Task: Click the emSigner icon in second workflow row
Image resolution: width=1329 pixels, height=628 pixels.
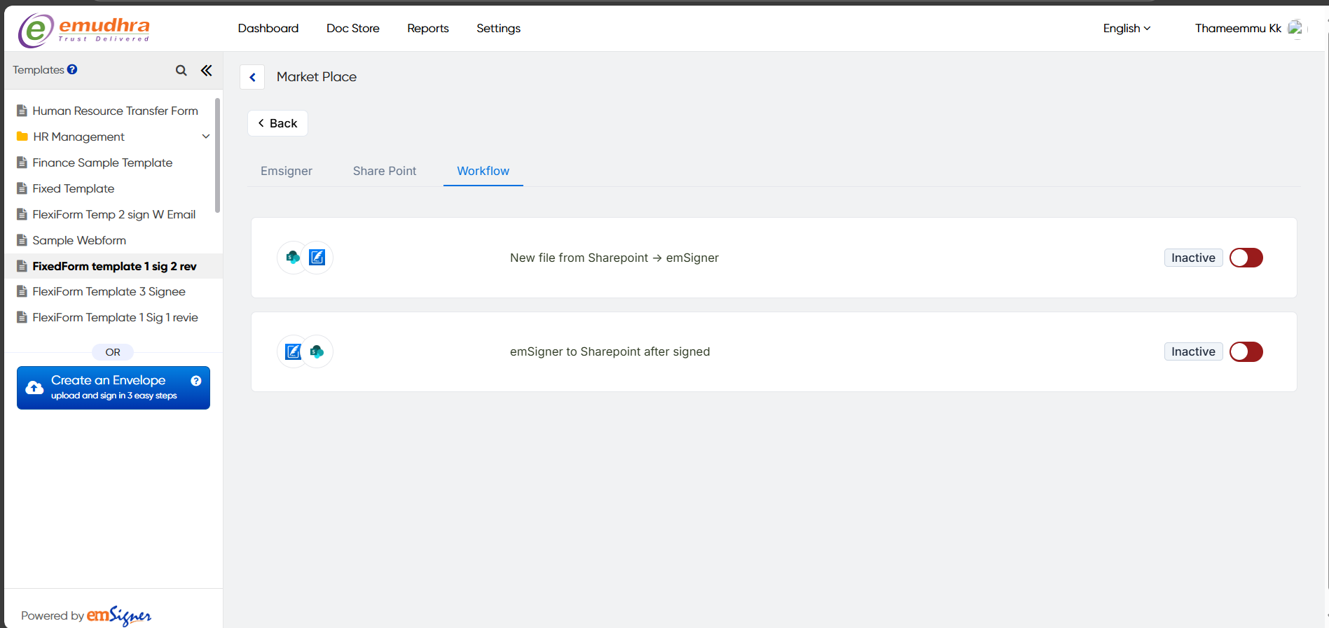Action: 294,351
